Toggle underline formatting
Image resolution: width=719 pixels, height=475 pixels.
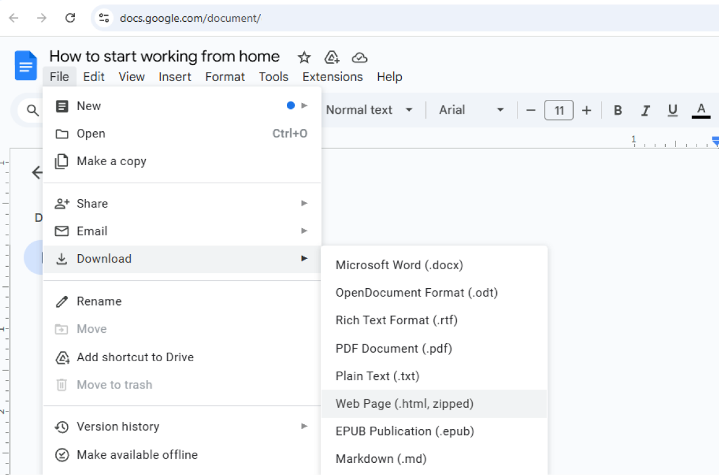pyautogui.click(x=672, y=110)
